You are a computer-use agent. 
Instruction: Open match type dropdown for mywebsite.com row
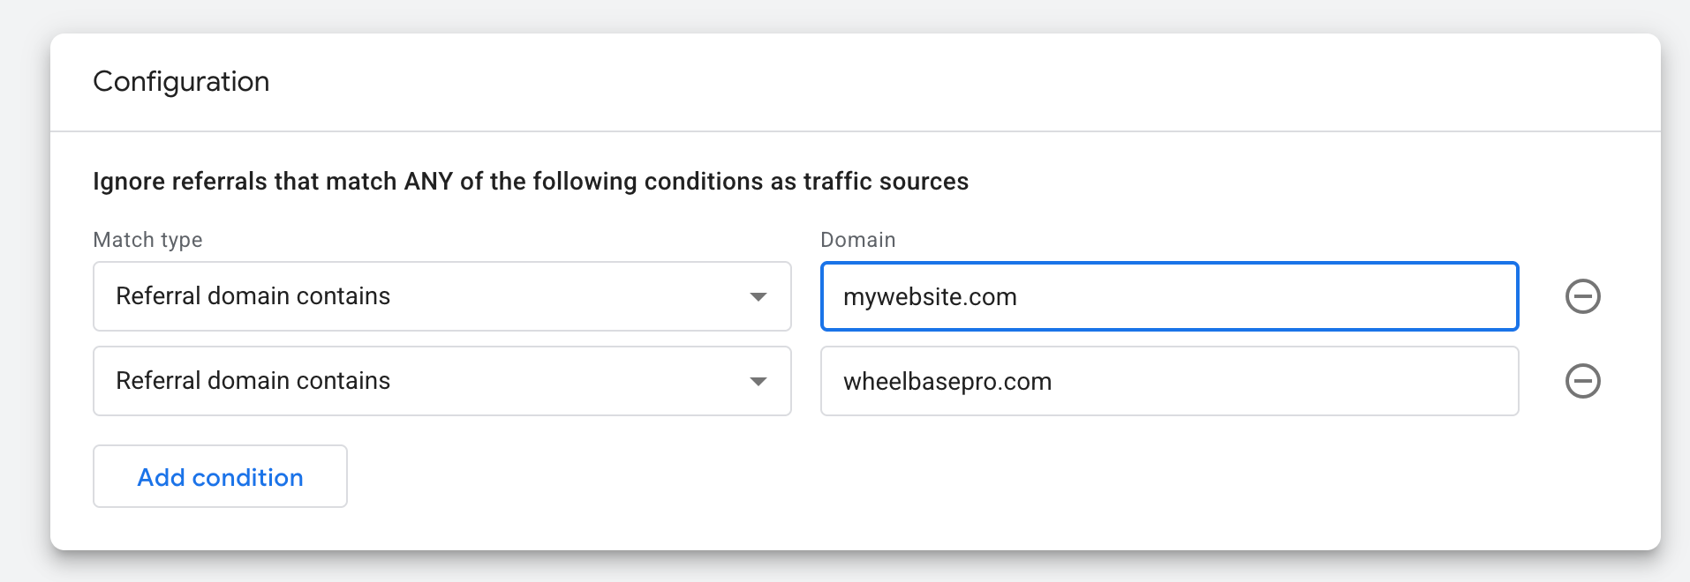click(441, 296)
